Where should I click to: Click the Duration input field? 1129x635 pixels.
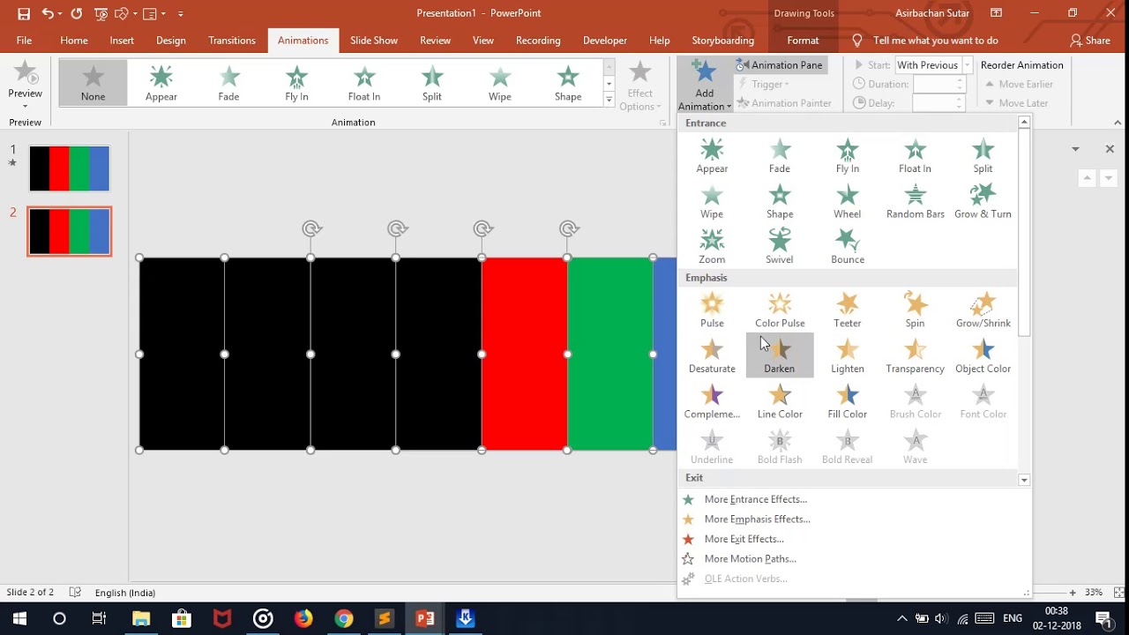pyautogui.click(x=933, y=84)
